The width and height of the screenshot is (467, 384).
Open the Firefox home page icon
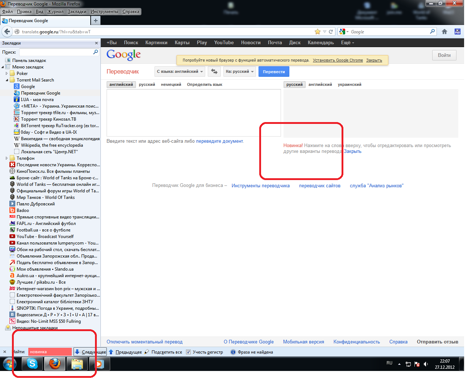tap(445, 32)
